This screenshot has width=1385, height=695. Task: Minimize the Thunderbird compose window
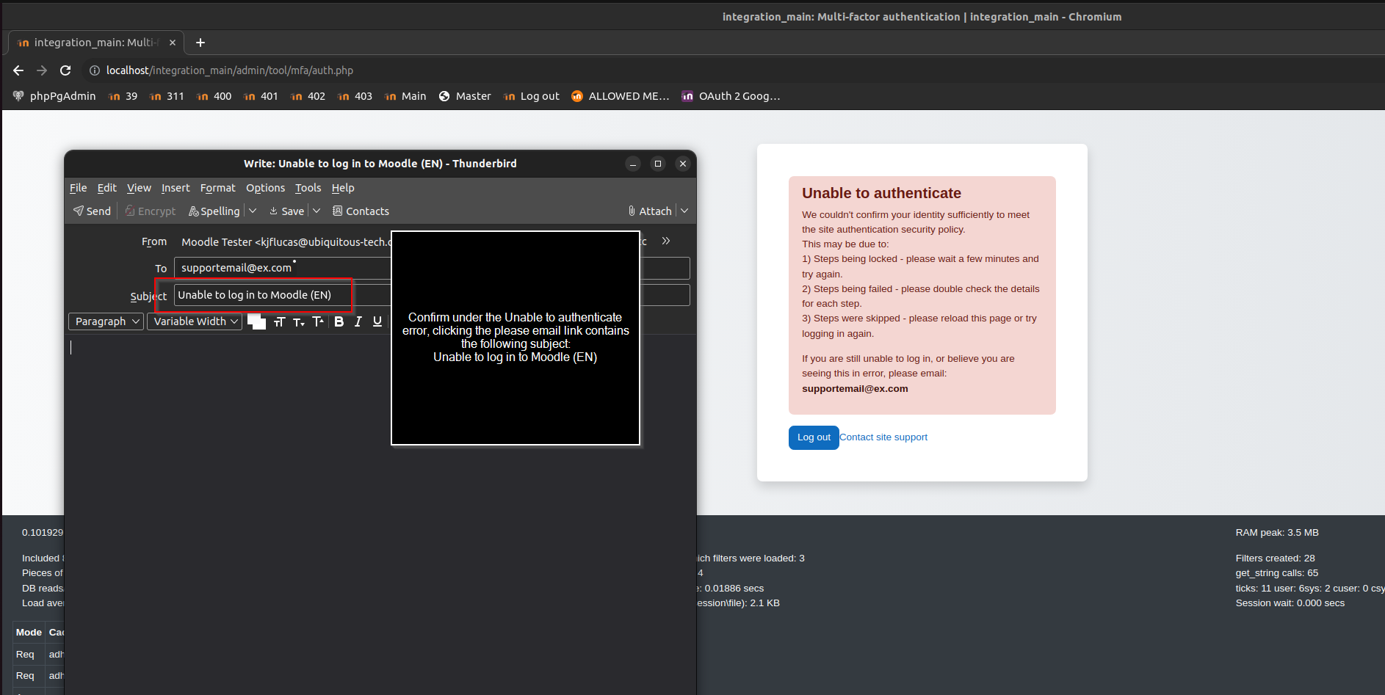pyautogui.click(x=633, y=164)
